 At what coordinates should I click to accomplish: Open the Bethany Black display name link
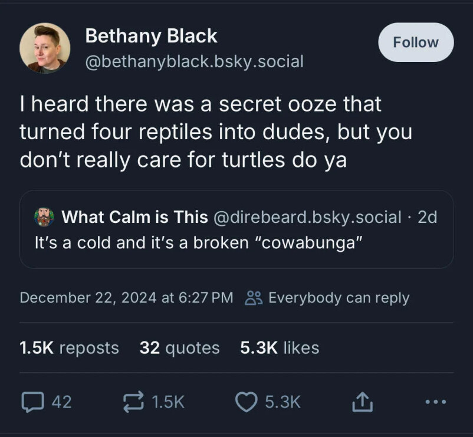click(151, 37)
